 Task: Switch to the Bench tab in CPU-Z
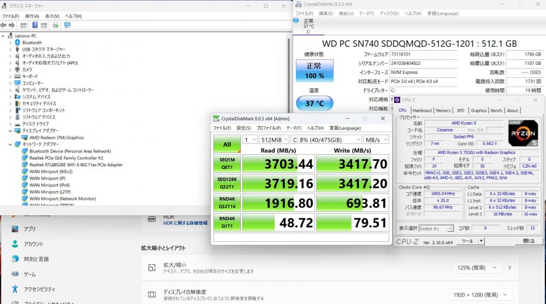(x=496, y=111)
